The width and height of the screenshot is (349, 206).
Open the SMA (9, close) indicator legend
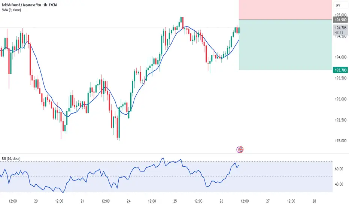11,10
